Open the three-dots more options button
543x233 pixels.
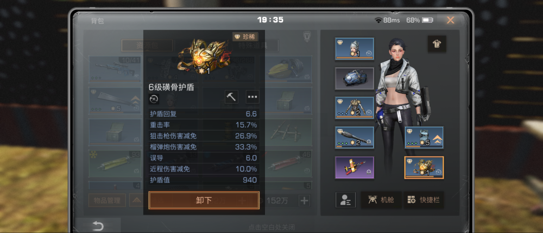point(252,97)
